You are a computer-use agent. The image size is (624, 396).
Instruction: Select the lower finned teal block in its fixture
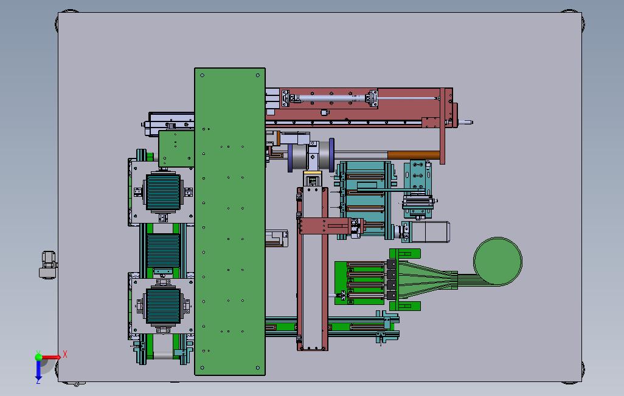163,306
